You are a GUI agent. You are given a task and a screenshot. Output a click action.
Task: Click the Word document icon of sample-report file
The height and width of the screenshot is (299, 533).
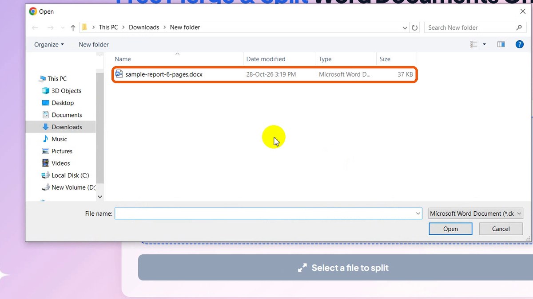click(x=119, y=74)
